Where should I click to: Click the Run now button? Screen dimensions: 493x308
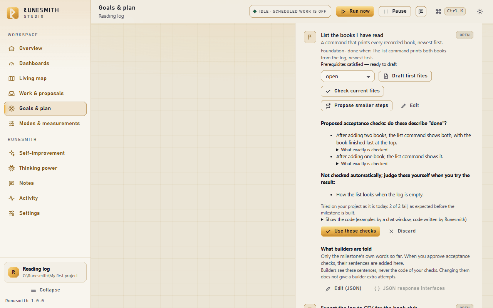pyautogui.click(x=355, y=12)
